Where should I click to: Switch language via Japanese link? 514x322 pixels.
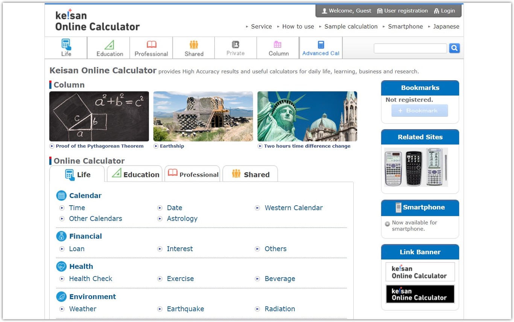click(x=446, y=26)
